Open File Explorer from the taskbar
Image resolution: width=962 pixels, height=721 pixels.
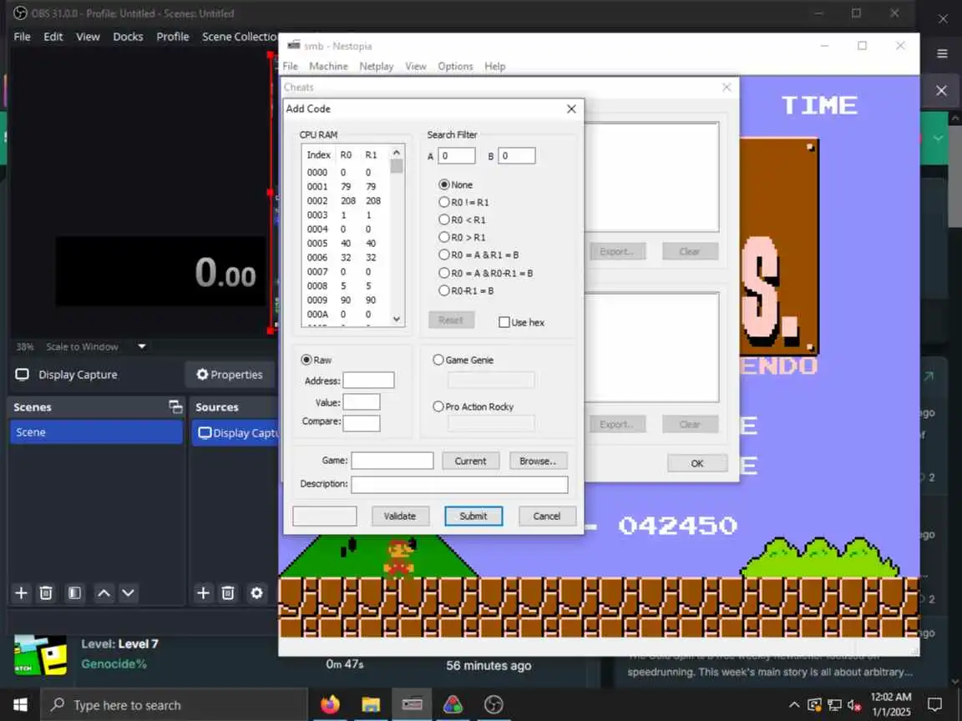371,704
